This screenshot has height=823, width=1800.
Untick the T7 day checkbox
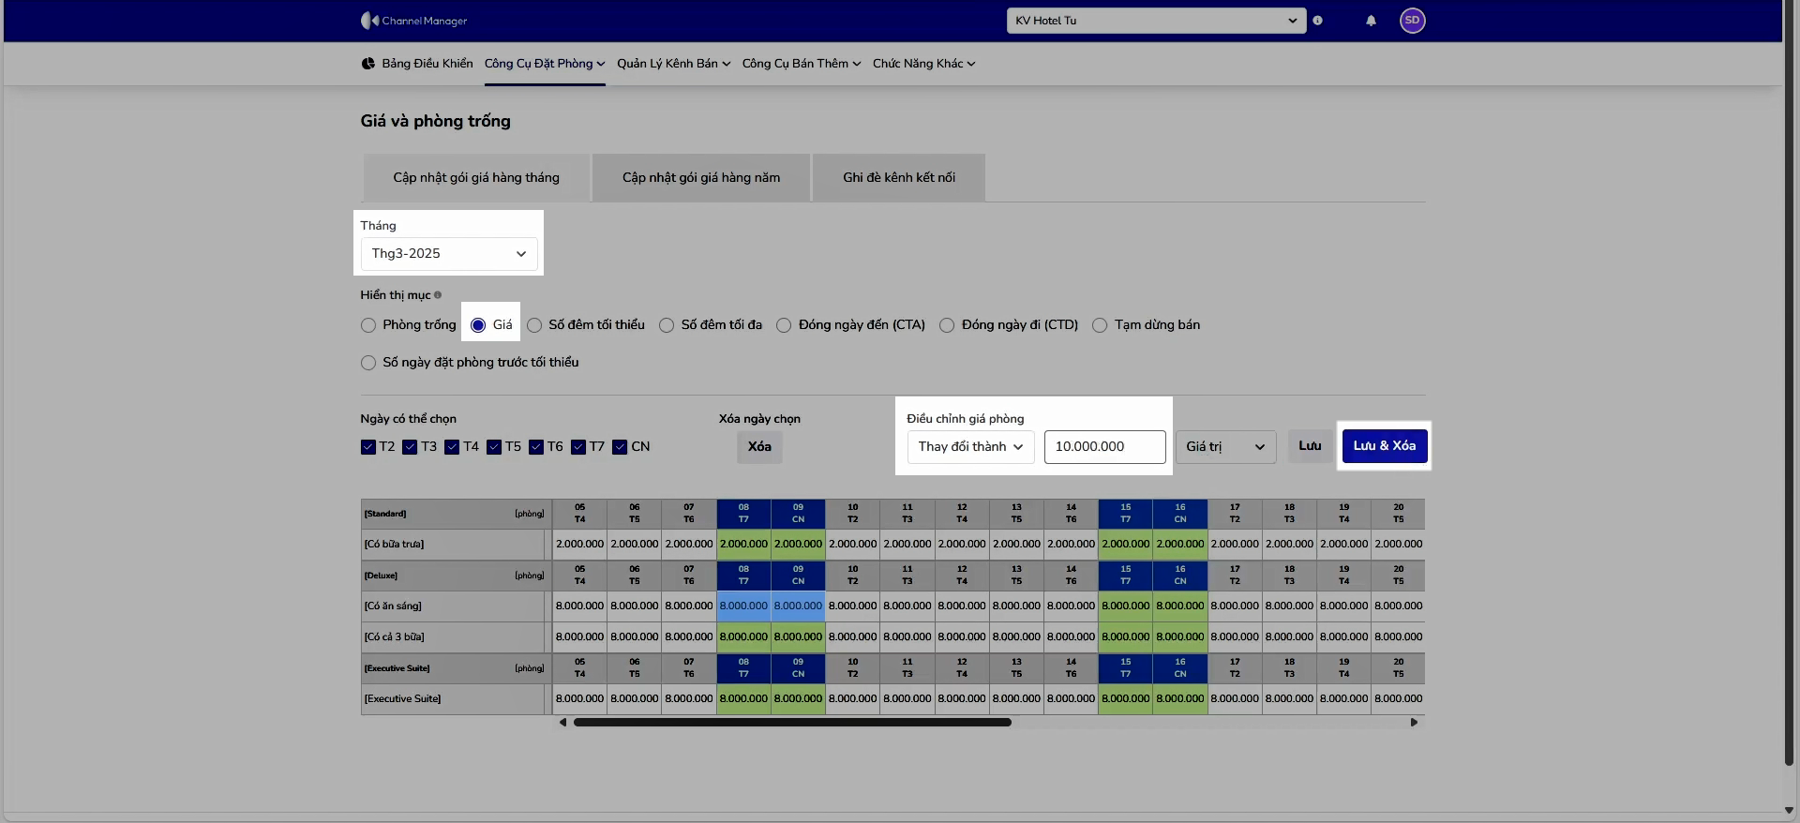point(578,447)
